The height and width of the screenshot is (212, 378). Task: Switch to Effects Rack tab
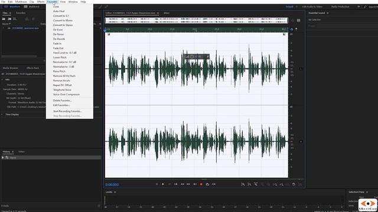[x=32, y=68]
